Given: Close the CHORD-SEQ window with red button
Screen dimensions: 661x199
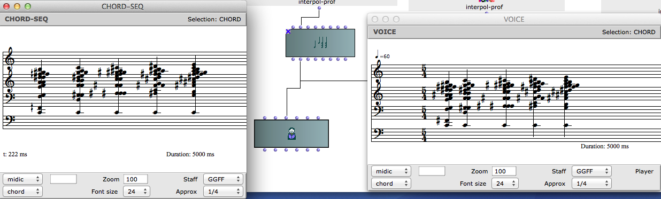Looking at the screenshot, I should (x=6, y=6).
